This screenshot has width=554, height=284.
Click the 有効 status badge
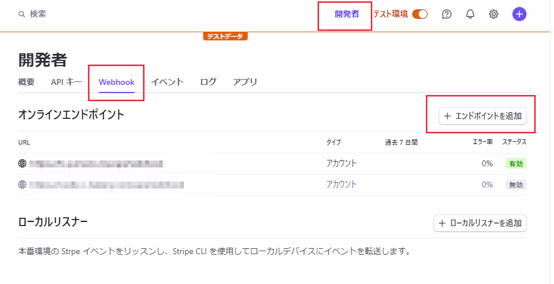pos(516,163)
